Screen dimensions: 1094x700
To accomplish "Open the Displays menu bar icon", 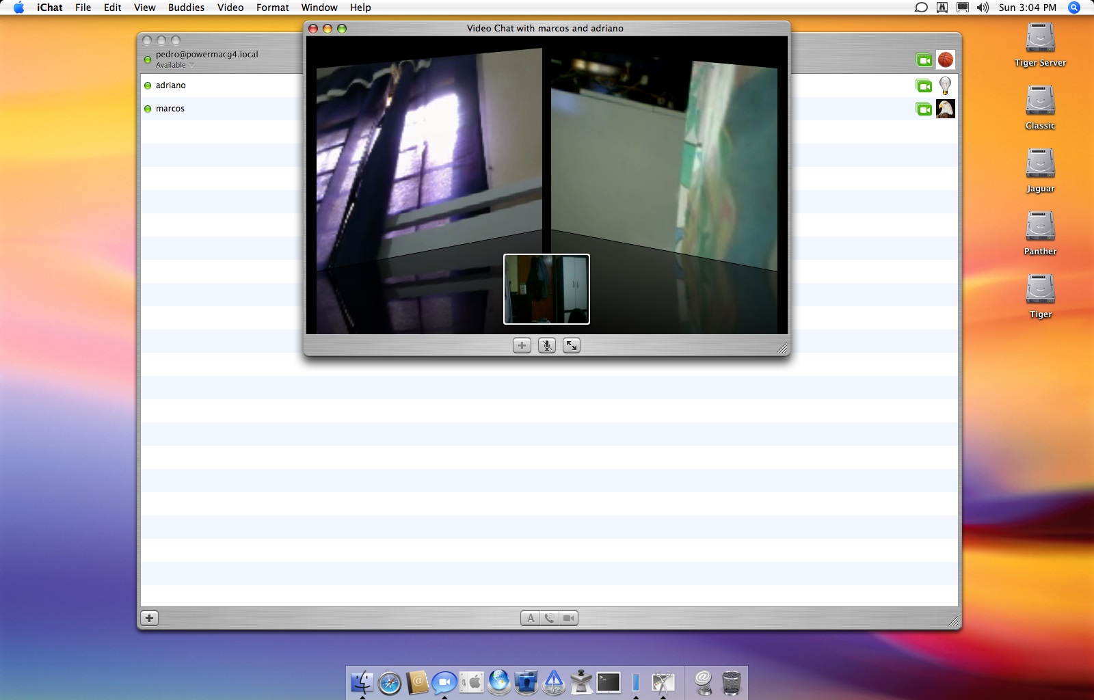I will (963, 8).
